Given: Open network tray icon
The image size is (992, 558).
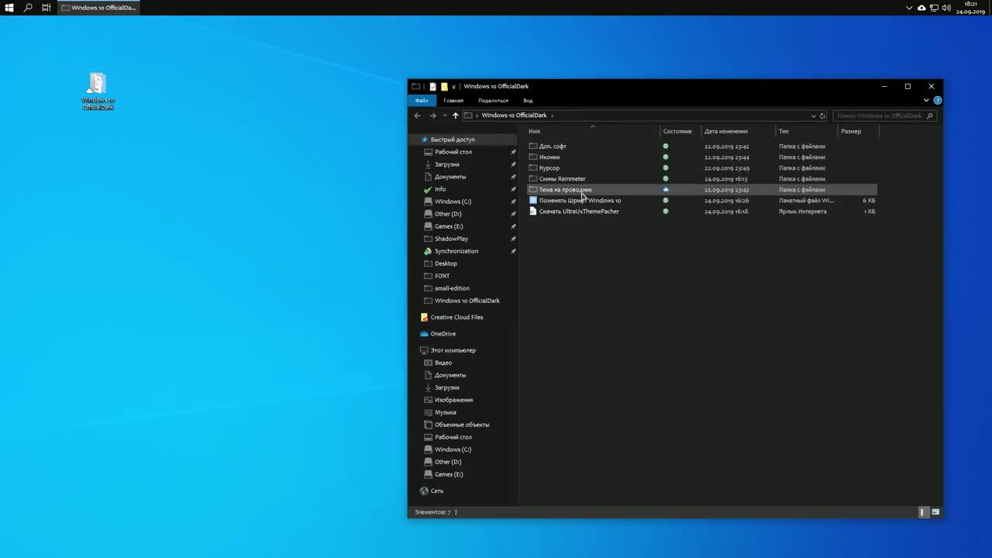Looking at the screenshot, I should click(x=934, y=8).
